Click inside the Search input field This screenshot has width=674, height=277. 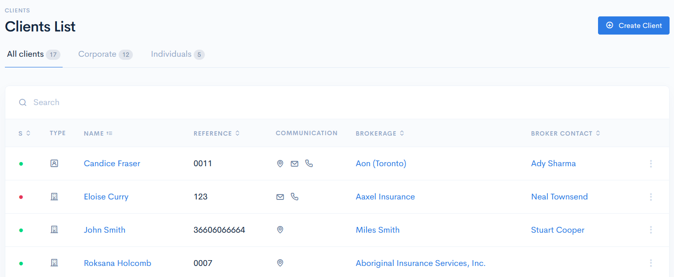(x=89, y=102)
